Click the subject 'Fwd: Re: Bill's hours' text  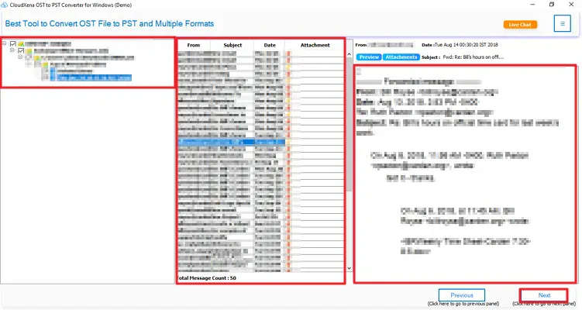[x=474, y=57]
